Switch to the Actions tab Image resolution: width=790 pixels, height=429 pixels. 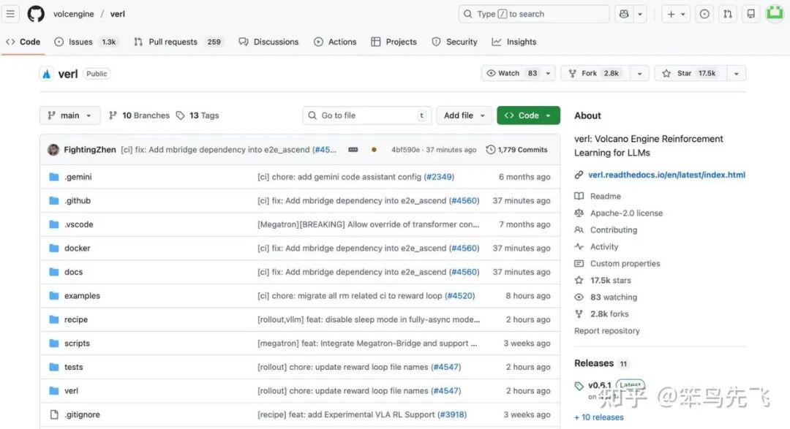(x=335, y=42)
